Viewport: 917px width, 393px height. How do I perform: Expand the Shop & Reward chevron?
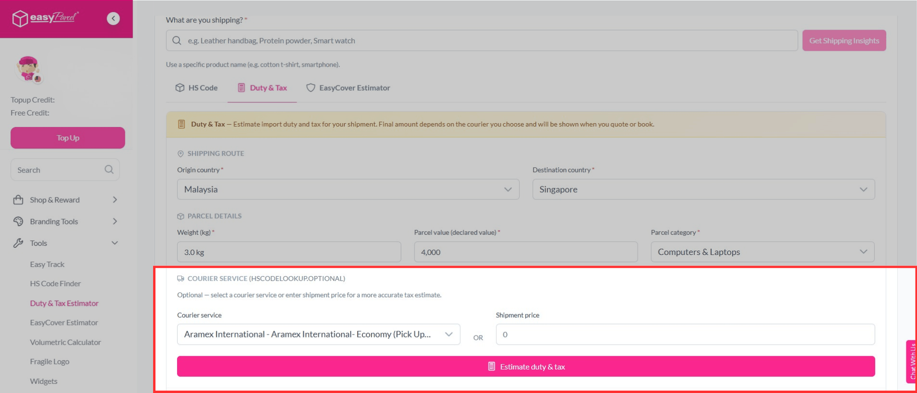[x=115, y=200]
